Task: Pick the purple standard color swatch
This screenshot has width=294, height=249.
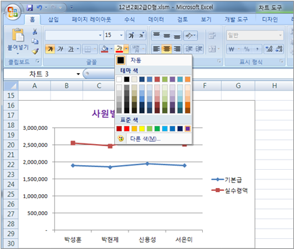Action: coord(187,129)
